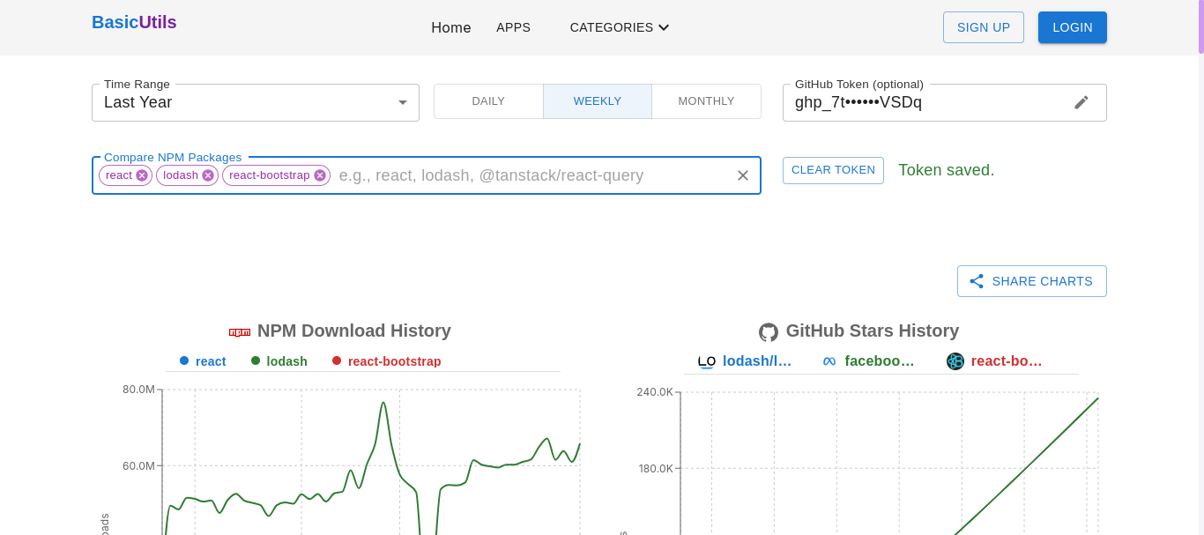Remove the react package chip

click(142, 175)
